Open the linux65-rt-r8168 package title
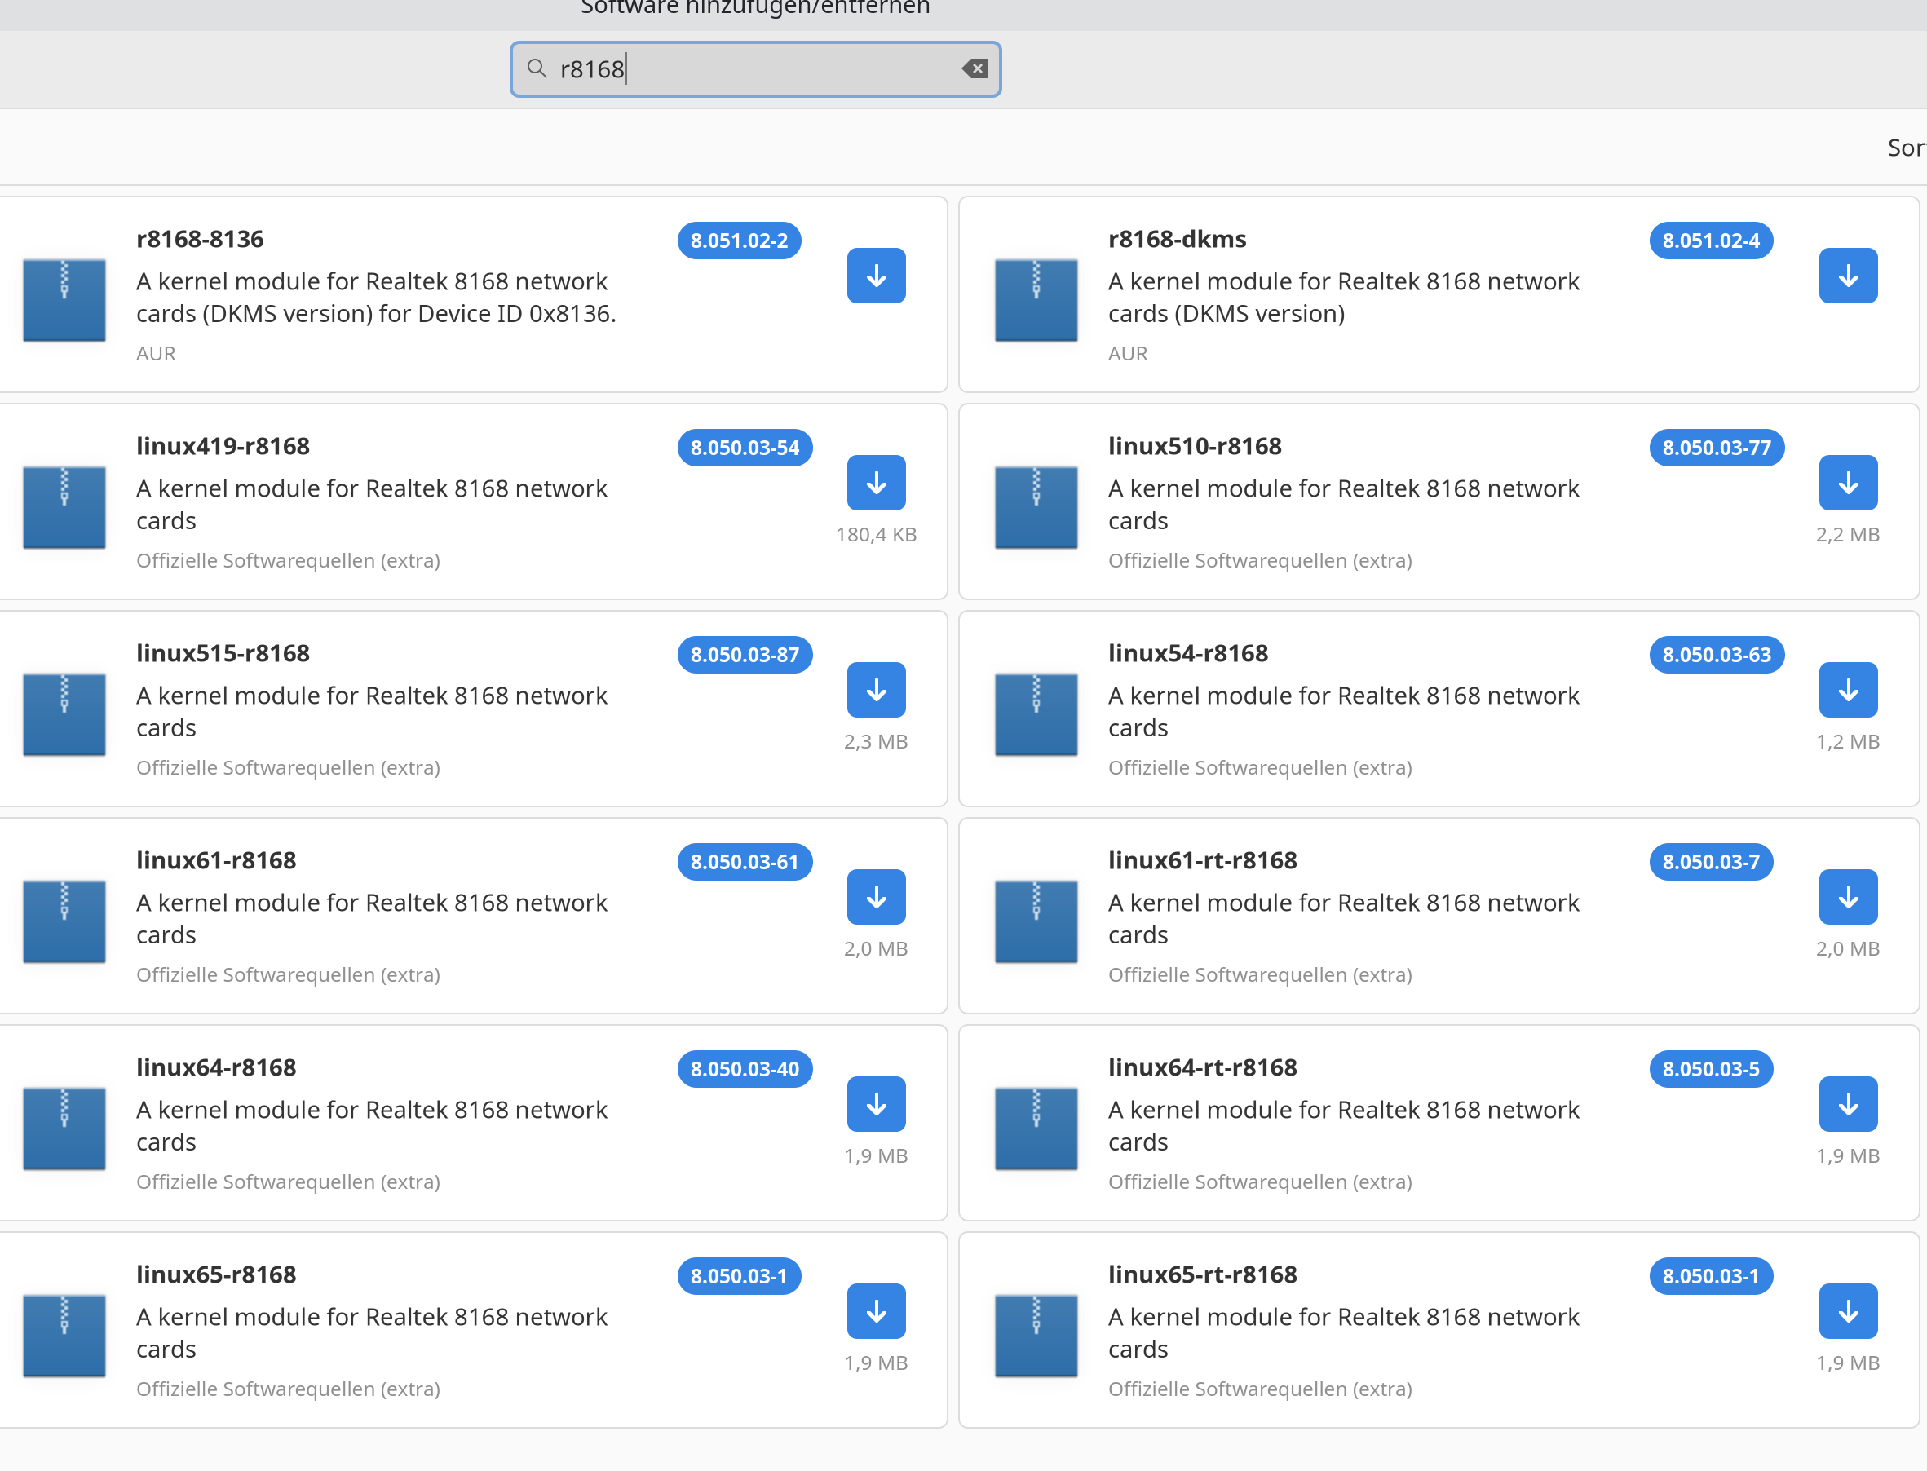 tap(1202, 1274)
